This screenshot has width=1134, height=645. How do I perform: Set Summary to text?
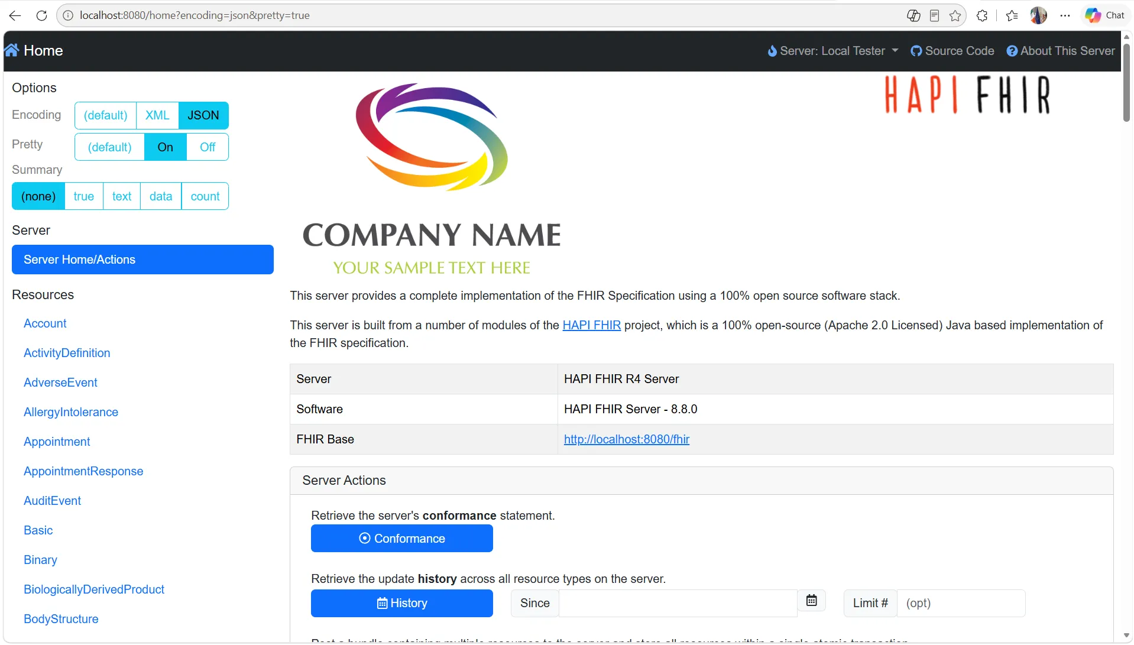pyautogui.click(x=122, y=196)
